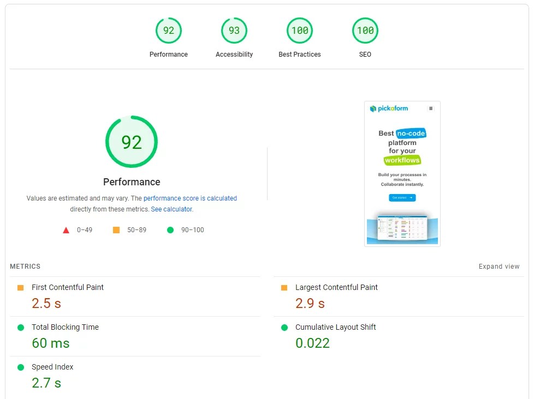Click the large Performance gauge showing 92
This screenshot has height=399, width=534.
[132, 142]
